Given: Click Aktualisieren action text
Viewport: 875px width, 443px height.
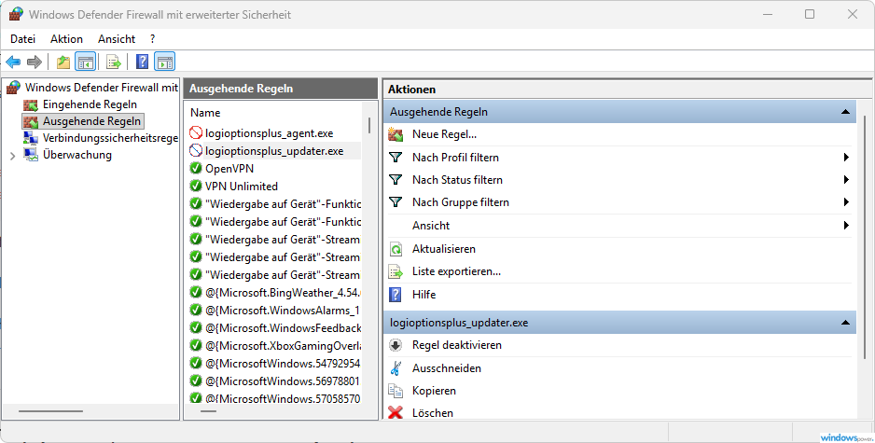Looking at the screenshot, I should 444,249.
